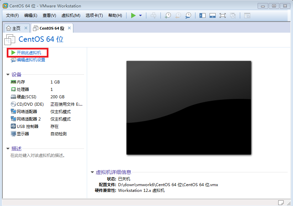Click the configuration file path D:\down\vmwork6
This screenshot has height=206, width=293.
pyautogui.click(x=168, y=185)
